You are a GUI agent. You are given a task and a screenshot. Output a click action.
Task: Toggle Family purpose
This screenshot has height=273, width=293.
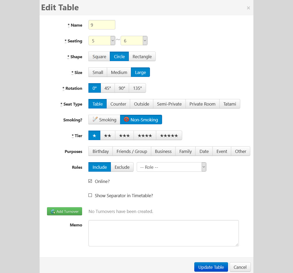click(185, 151)
